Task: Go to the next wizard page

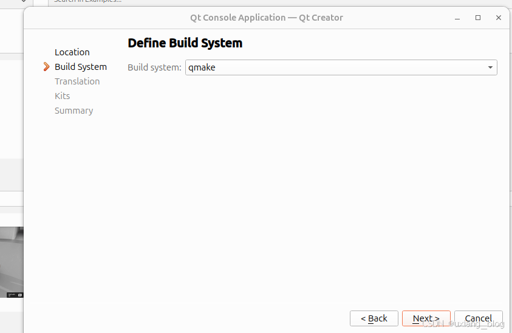Action: [x=426, y=318]
